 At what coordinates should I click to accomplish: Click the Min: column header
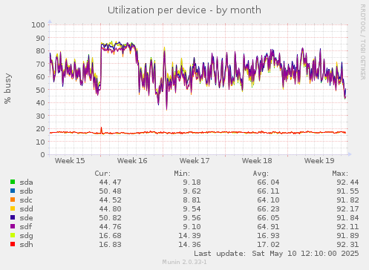point(182,174)
